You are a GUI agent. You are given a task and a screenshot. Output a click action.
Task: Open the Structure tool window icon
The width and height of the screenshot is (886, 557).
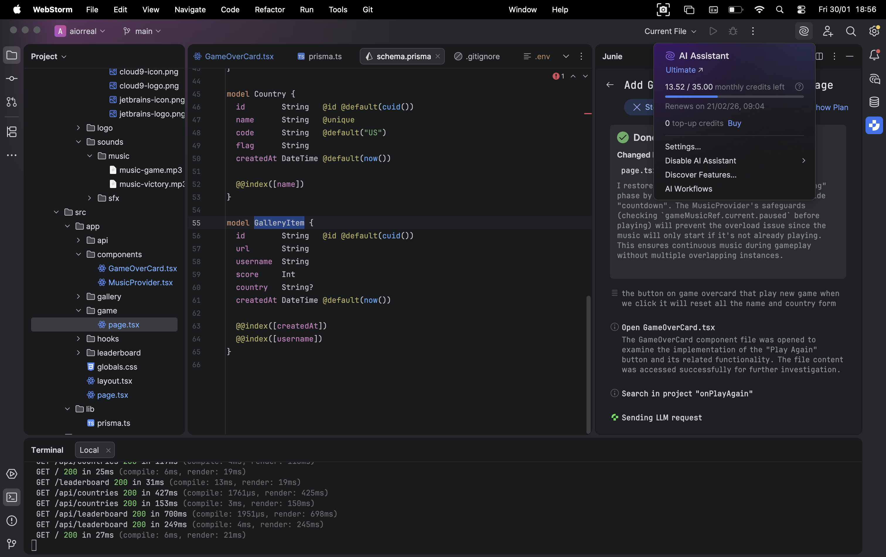click(x=12, y=131)
